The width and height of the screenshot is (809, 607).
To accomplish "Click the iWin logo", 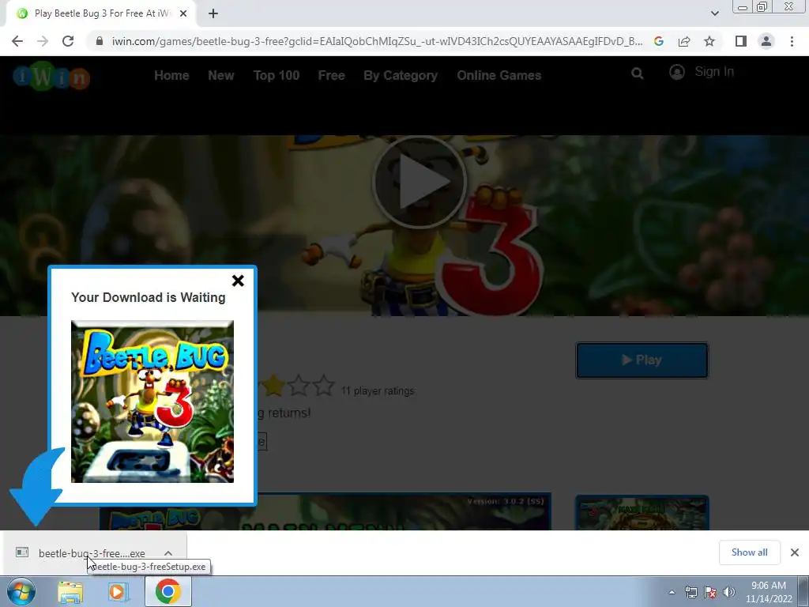I will point(51,77).
